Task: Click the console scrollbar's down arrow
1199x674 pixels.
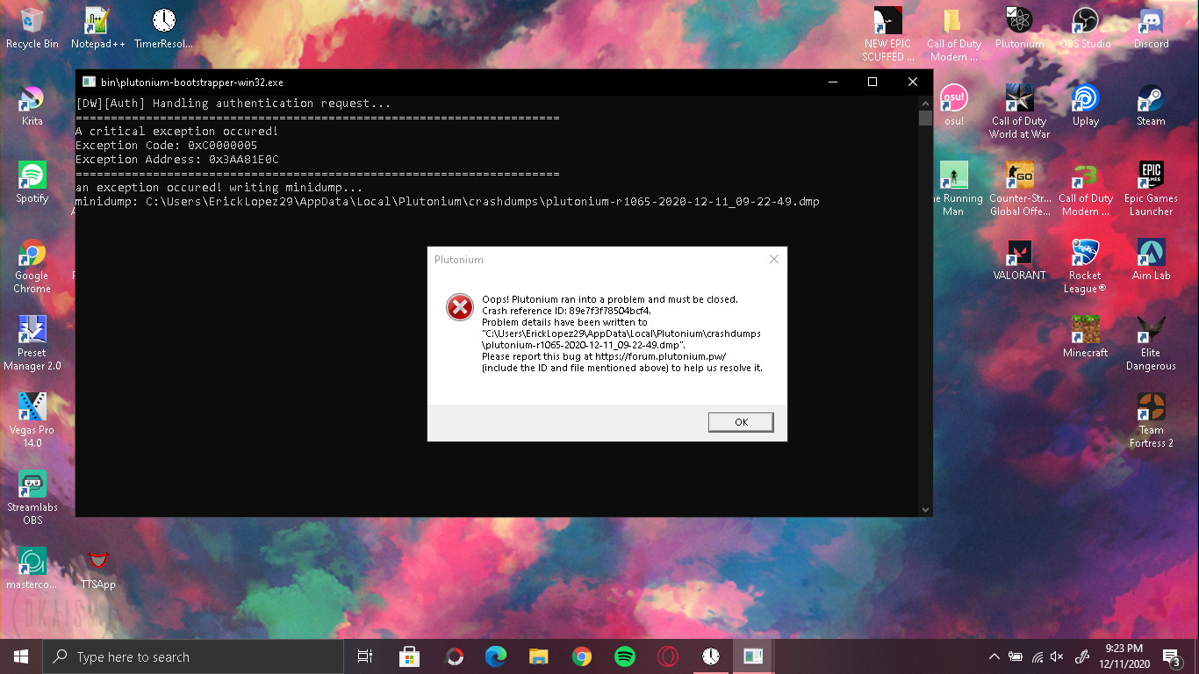Action: tap(925, 509)
